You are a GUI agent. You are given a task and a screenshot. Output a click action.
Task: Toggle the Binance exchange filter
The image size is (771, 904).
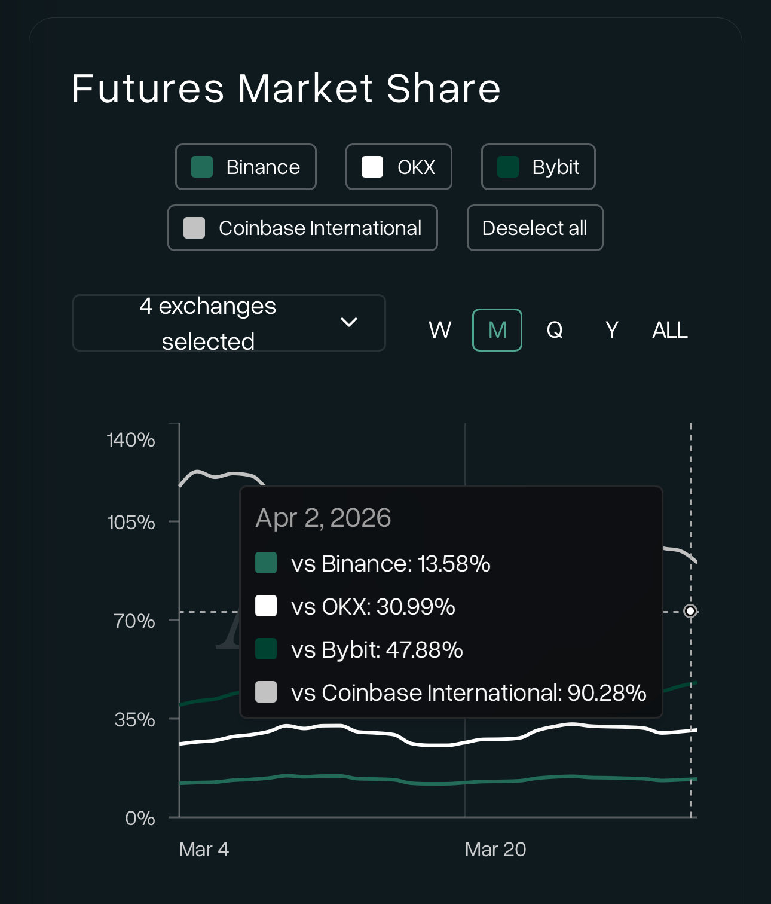[x=246, y=167]
